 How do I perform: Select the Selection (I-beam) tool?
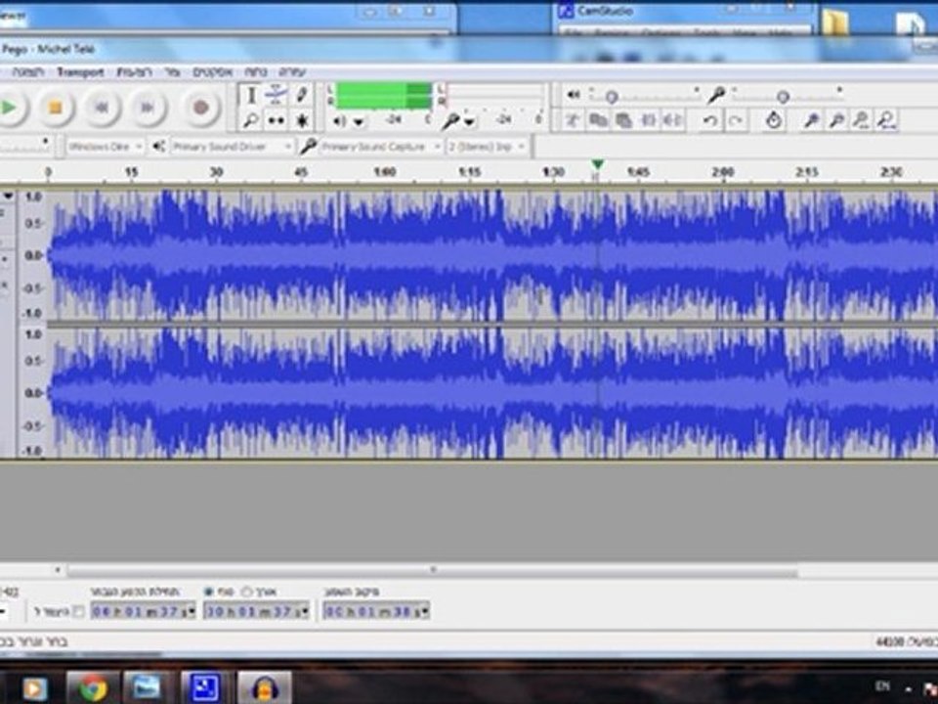[x=251, y=96]
